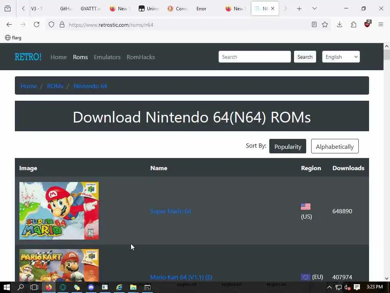Image resolution: width=390 pixels, height=293 pixels.
Task: Open the uBlock Origin extension icon
Action: point(368,24)
